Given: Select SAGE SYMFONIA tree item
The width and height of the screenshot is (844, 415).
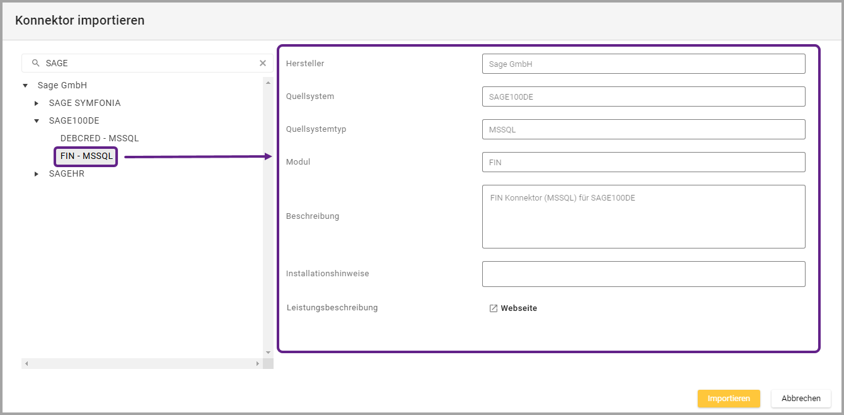Looking at the screenshot, I should 84,103.
